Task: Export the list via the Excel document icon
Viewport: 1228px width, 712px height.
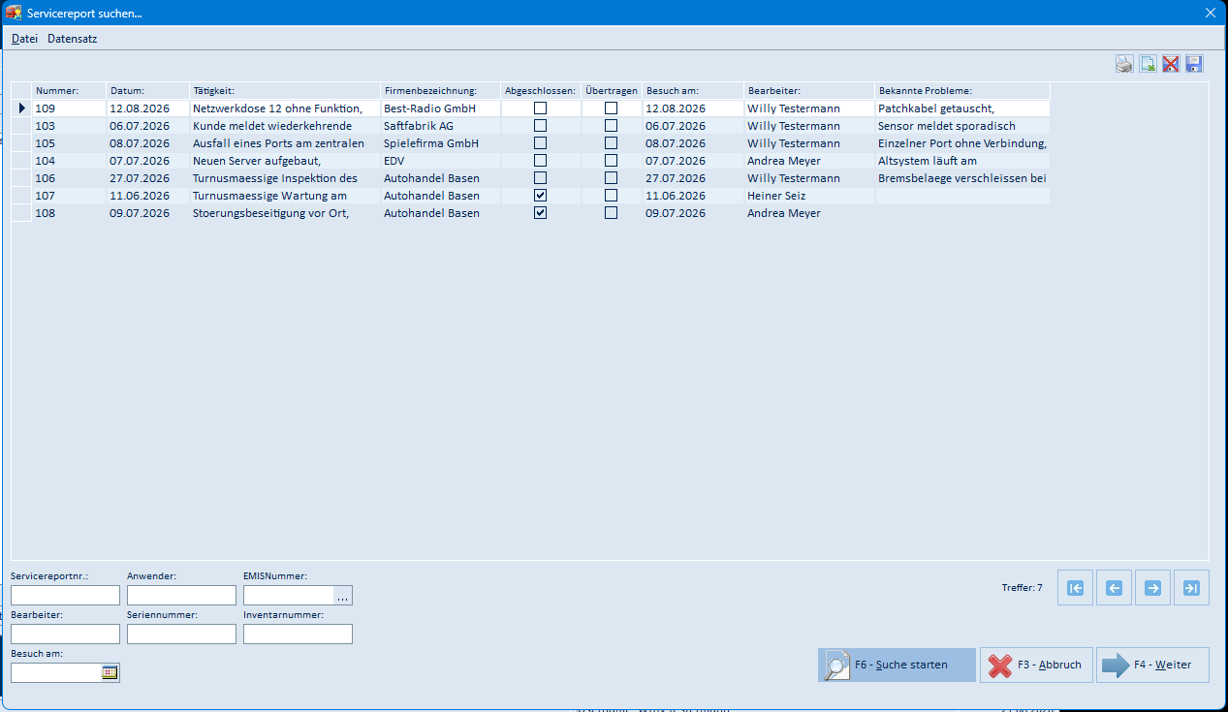Action: click(1148, 64)
